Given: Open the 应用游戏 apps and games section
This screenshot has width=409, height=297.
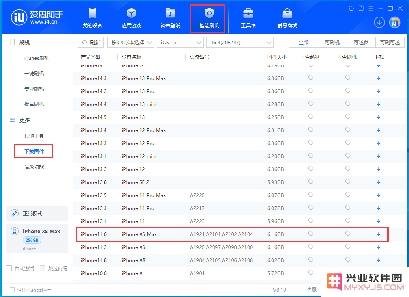Looking at the screenshot, I should pyautogui.click(x=131, y=18).
